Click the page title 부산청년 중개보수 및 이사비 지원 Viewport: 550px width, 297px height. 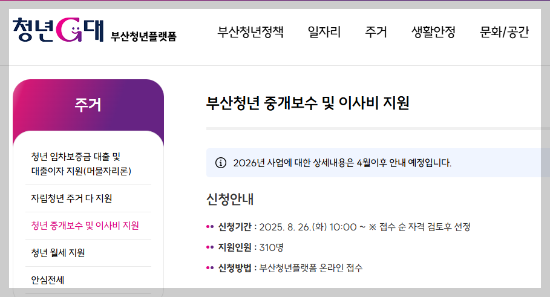click(x=307, y=103)
